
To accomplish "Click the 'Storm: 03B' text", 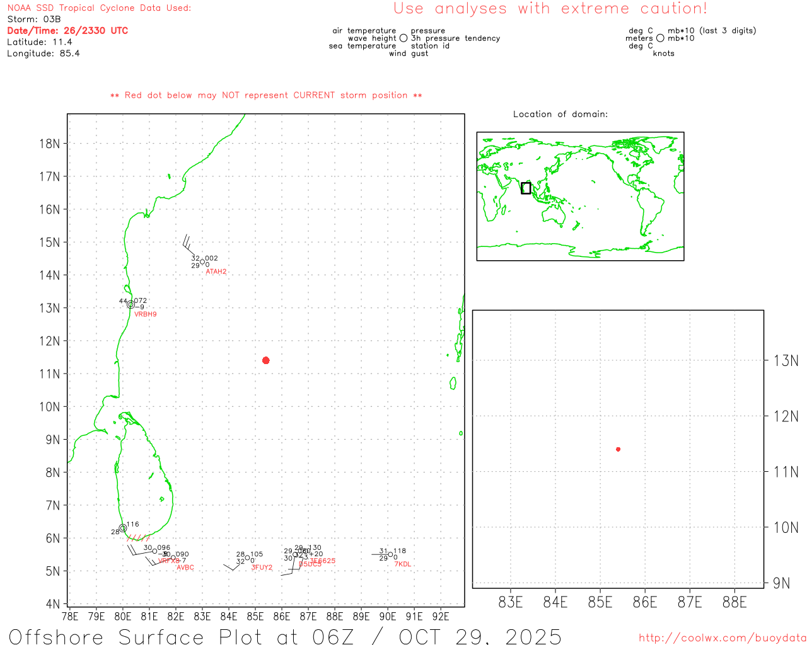I will (34, 19).
